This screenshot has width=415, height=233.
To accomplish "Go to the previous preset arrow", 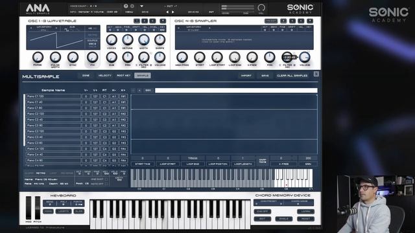I will 167,12.
